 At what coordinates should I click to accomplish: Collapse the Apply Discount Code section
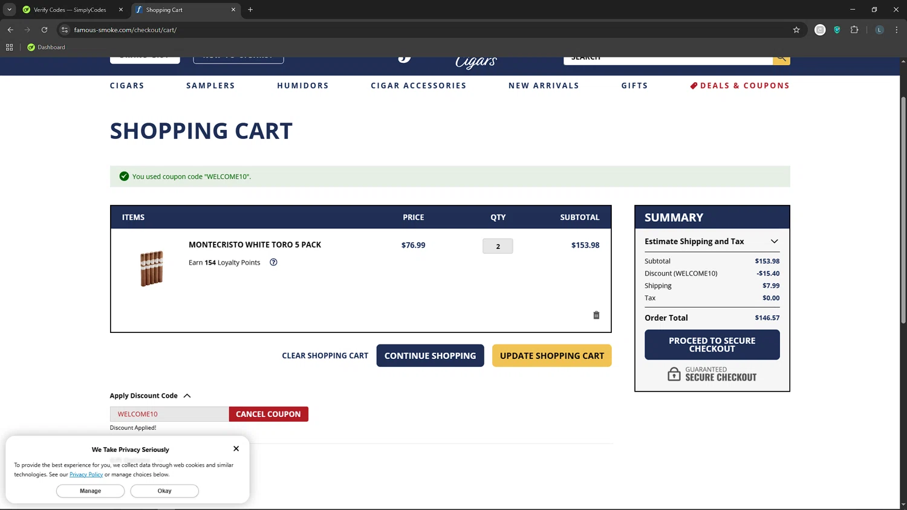pyautogui.click(x=151, y=396)
